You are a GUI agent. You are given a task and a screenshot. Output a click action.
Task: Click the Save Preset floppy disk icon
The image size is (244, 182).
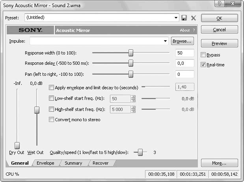(x=184, y=18)
